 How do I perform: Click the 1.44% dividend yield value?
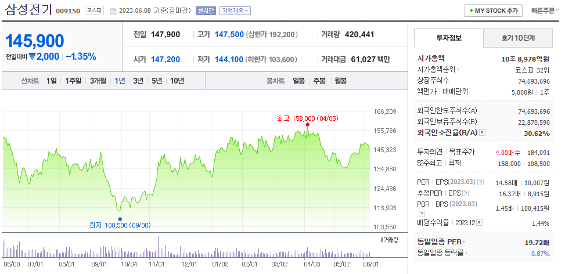click(541, 223)
